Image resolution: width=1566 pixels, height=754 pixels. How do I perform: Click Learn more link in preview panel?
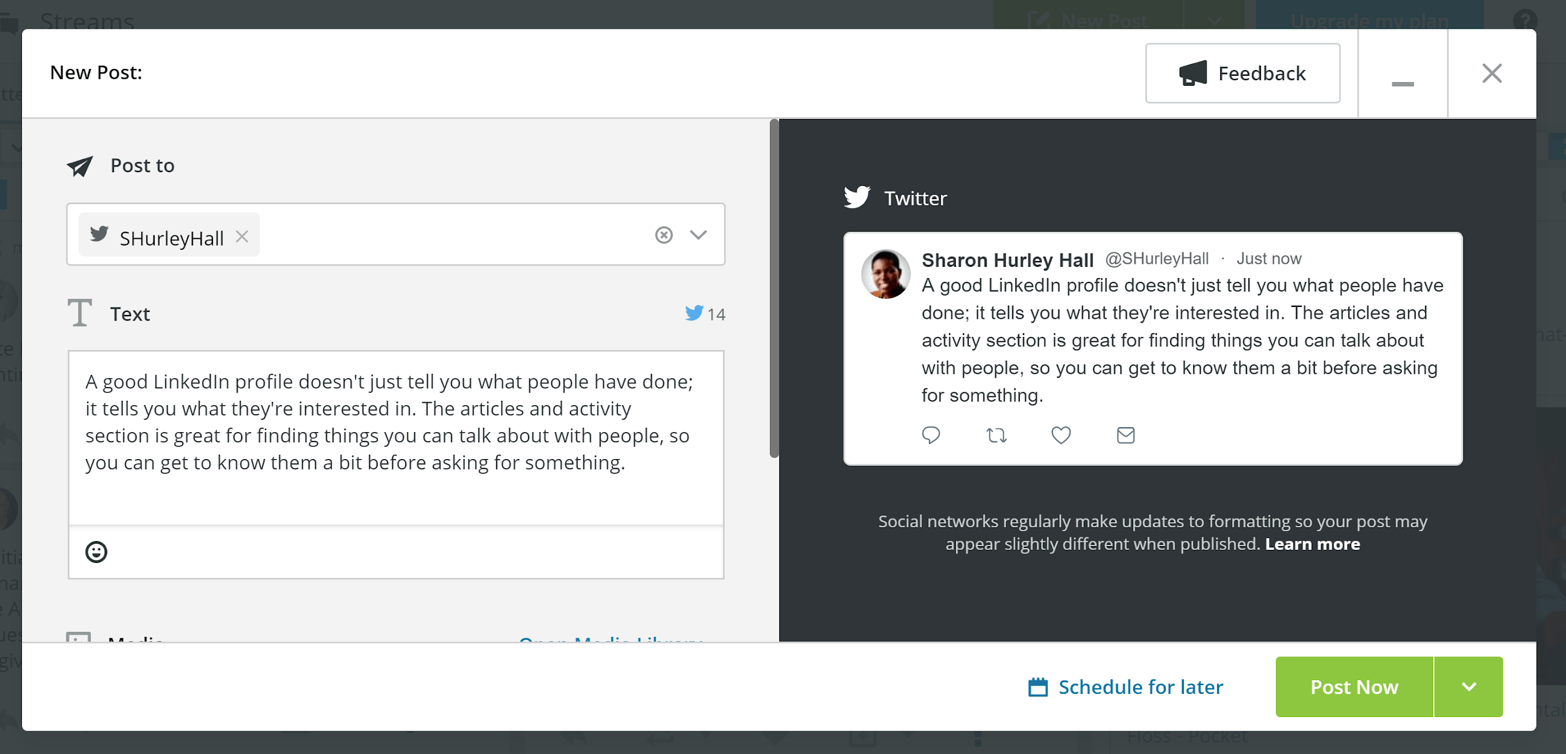pos(1312,544)
